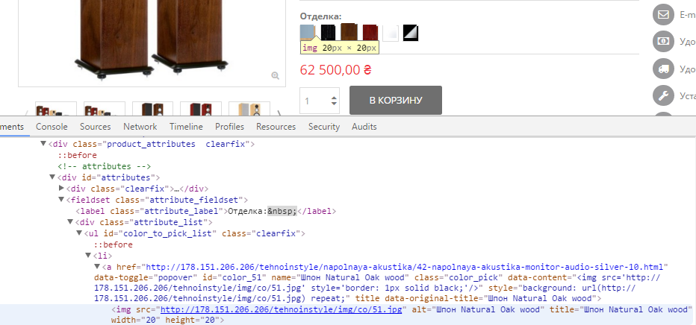
Task: Decrease quantity with the down arrow
Action: pyautogui.click(x=334, y=104)
